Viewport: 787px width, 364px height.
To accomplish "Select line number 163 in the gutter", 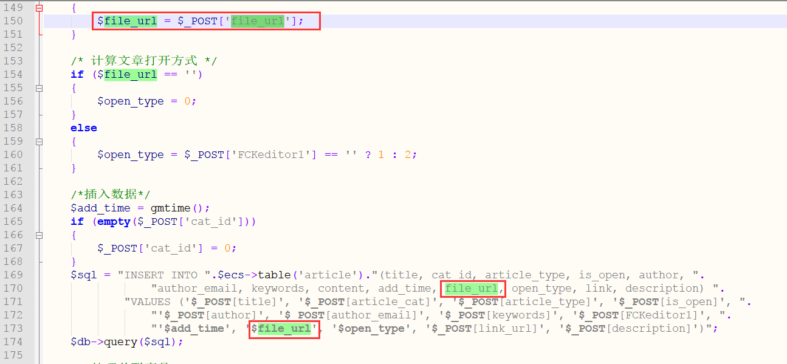I will click(13, 194).
